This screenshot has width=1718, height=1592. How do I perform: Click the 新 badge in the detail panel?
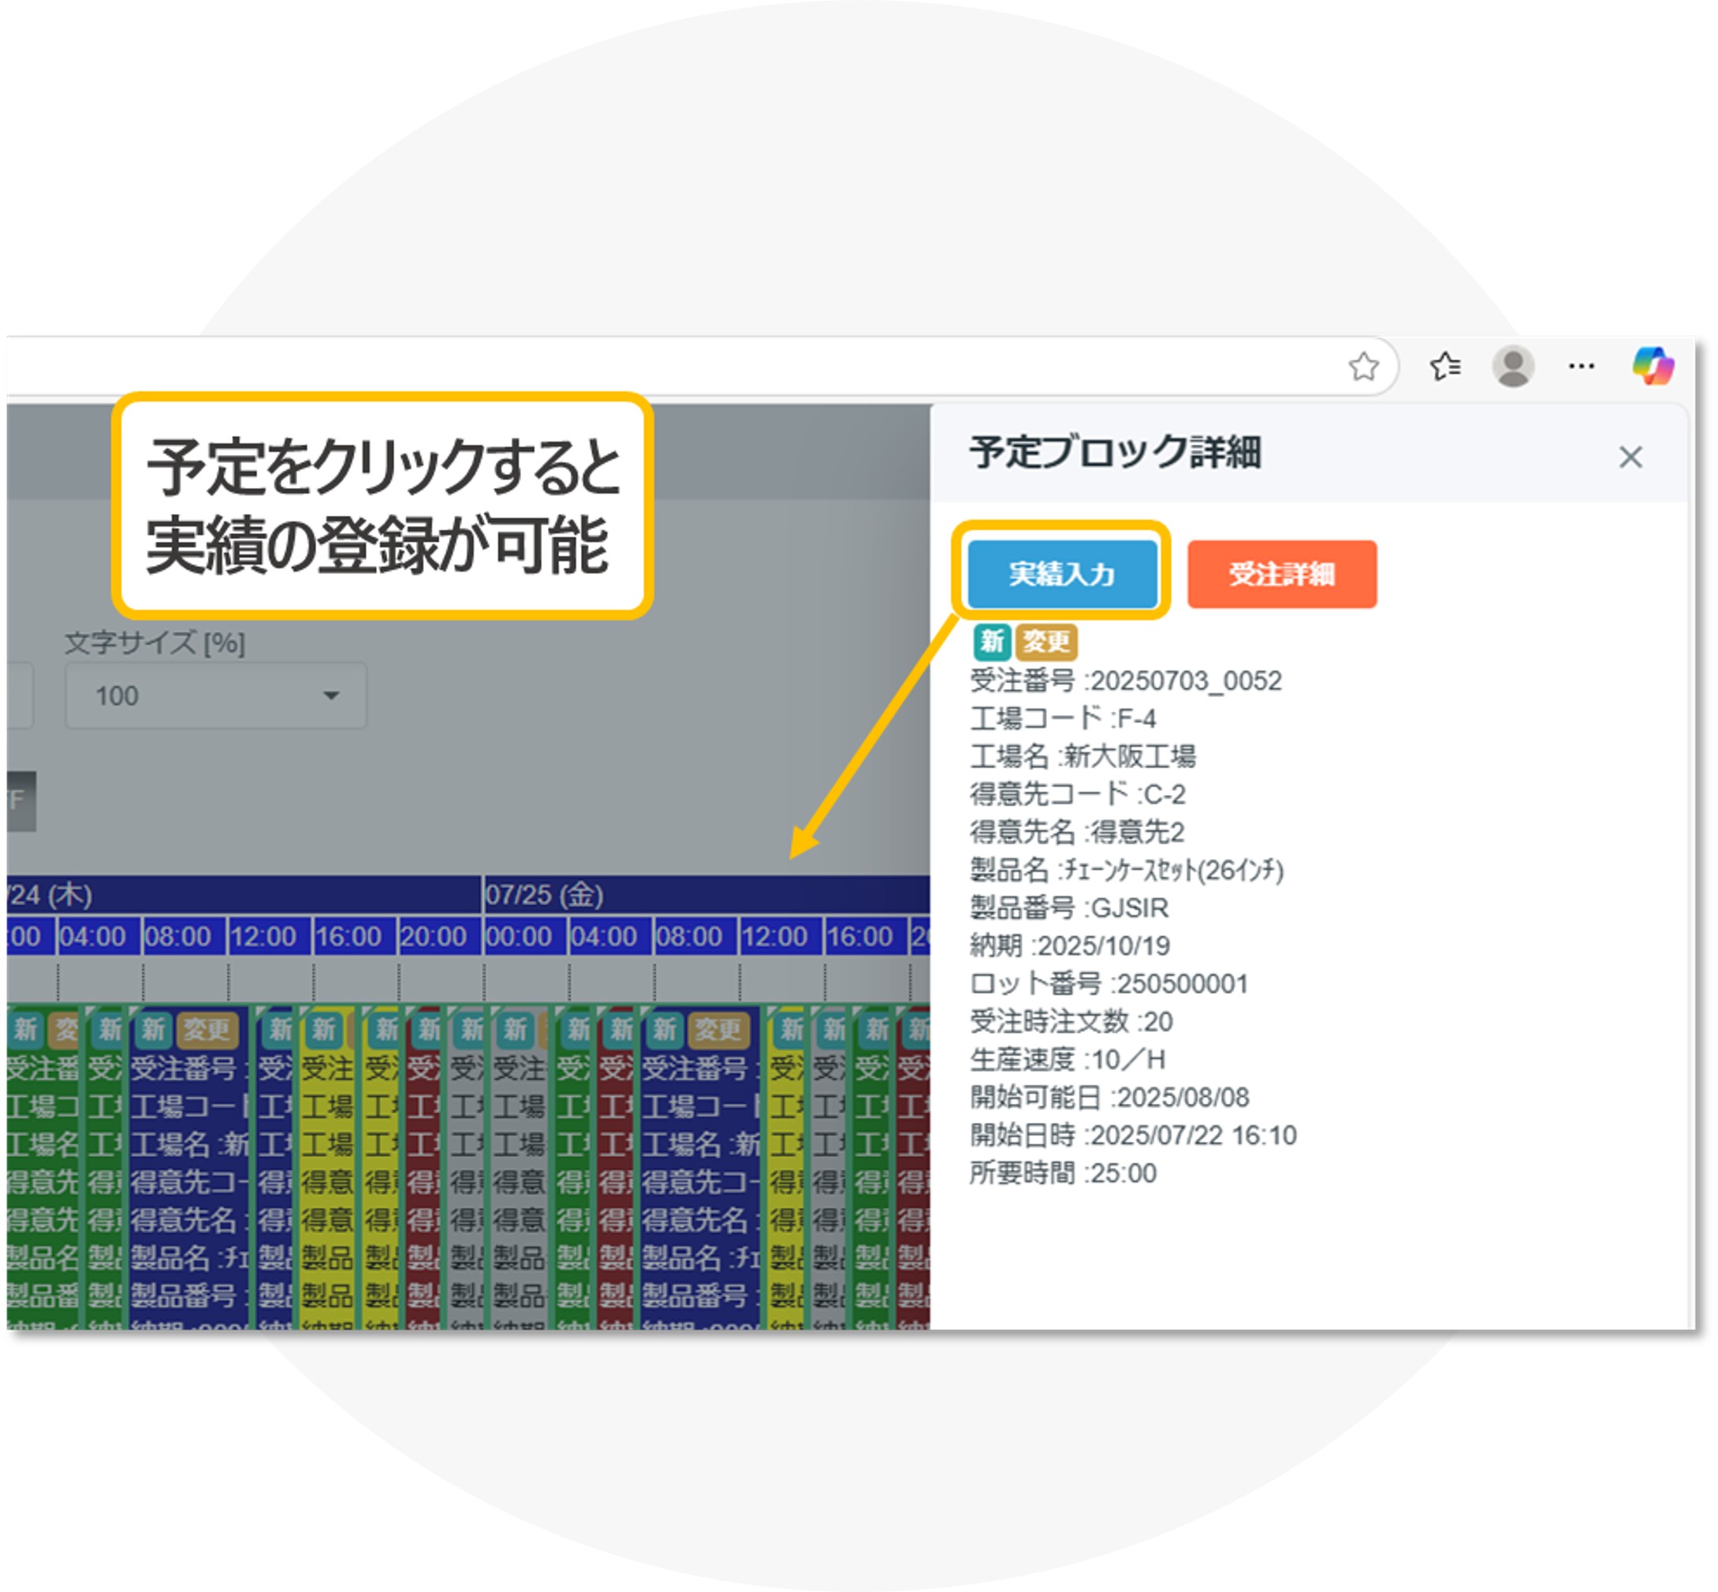coord(992,641)
